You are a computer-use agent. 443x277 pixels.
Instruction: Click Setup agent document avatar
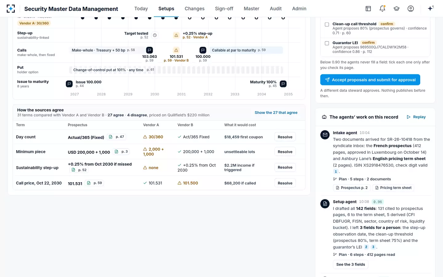tap(325, 204)
